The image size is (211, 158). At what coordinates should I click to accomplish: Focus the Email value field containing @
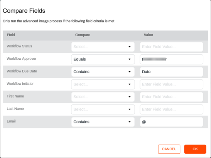171,122
